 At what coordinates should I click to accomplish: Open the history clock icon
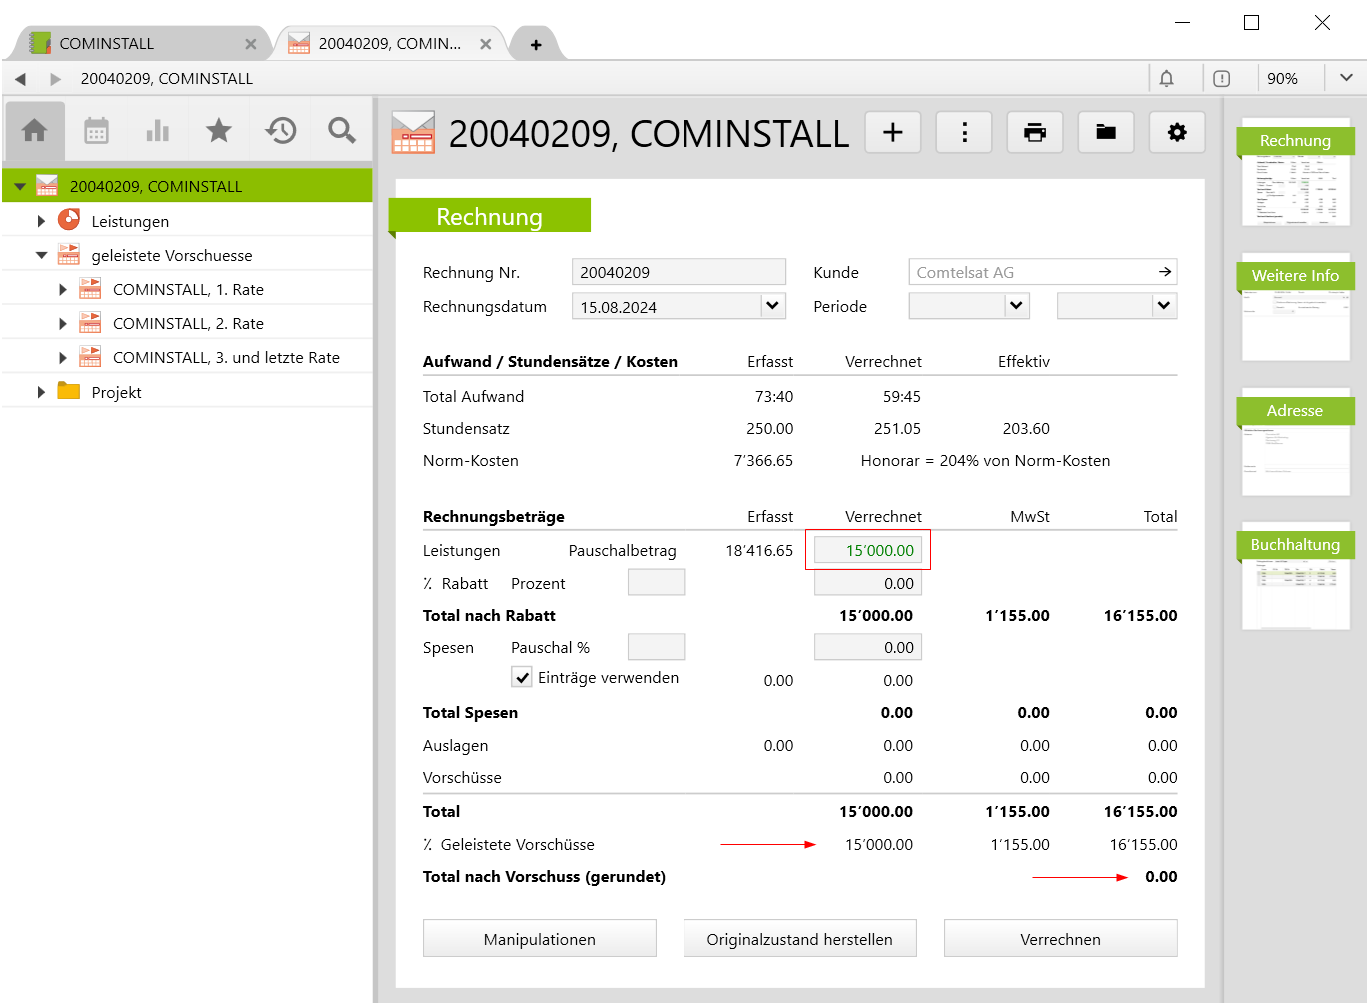[x=281, y=131]
